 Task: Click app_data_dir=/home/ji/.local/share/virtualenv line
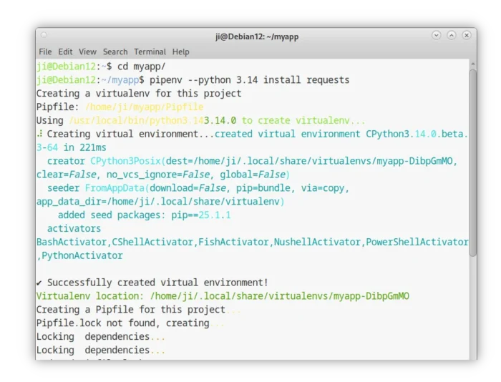click(160, 202)
